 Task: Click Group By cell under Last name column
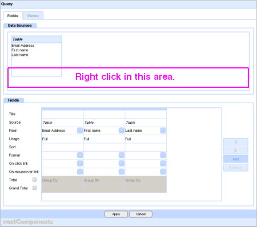coord(146,180)
